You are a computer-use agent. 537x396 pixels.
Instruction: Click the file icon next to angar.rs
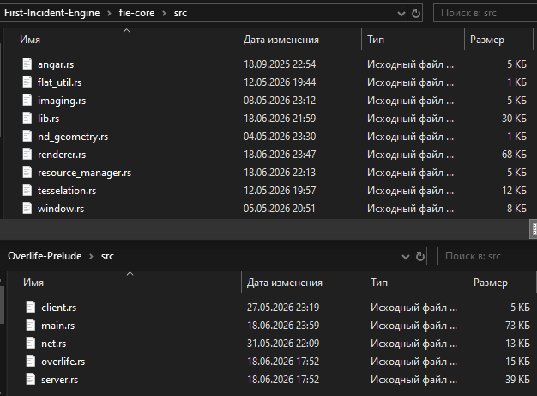(27, 64)
